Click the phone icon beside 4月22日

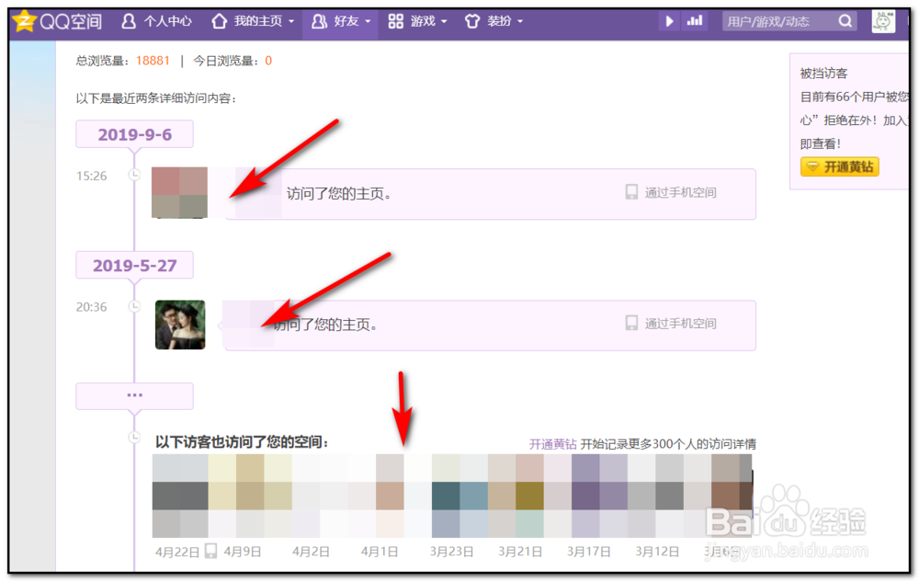click(211, 551)
